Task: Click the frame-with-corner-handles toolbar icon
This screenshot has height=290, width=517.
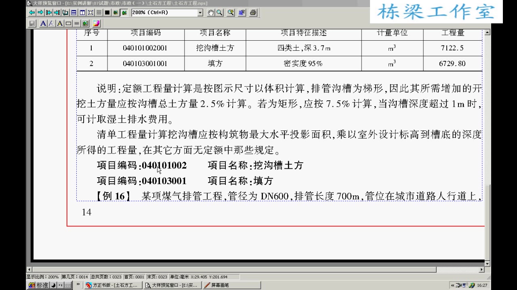Action: [90, 12]
